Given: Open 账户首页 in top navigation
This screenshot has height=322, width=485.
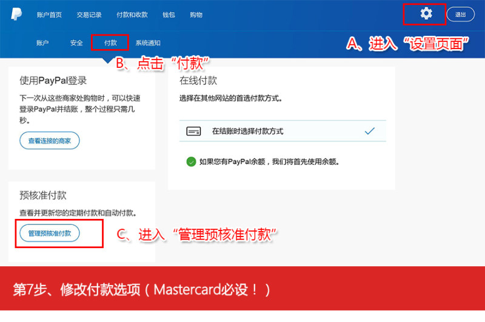Looking at the screenshot, I should [x=49, y=15].
